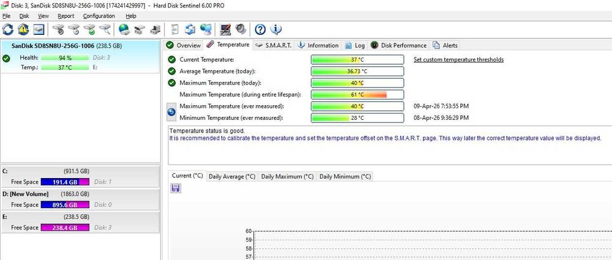Open the Configuration menu
This screenshot has width=612, height=260.
pyautogui.click(x=99, y=16)
